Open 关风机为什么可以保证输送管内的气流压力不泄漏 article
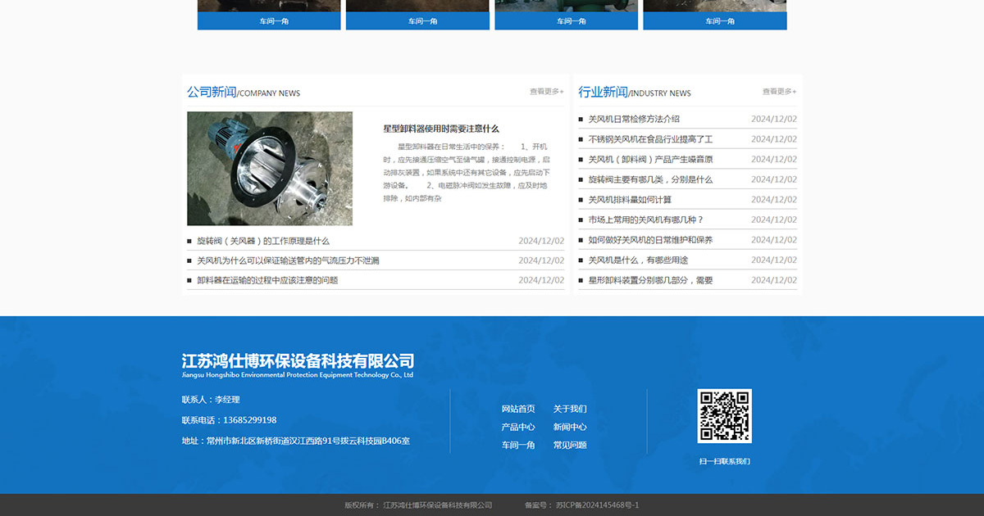Viewport: 984px width, 516px height. pyautogui.click(x=288, y=260)
